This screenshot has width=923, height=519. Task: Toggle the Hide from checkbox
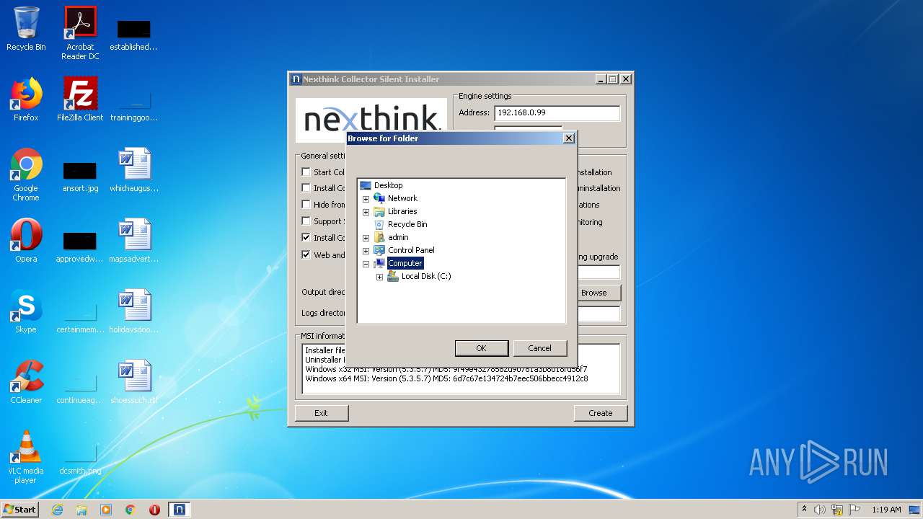coord(306,205)
